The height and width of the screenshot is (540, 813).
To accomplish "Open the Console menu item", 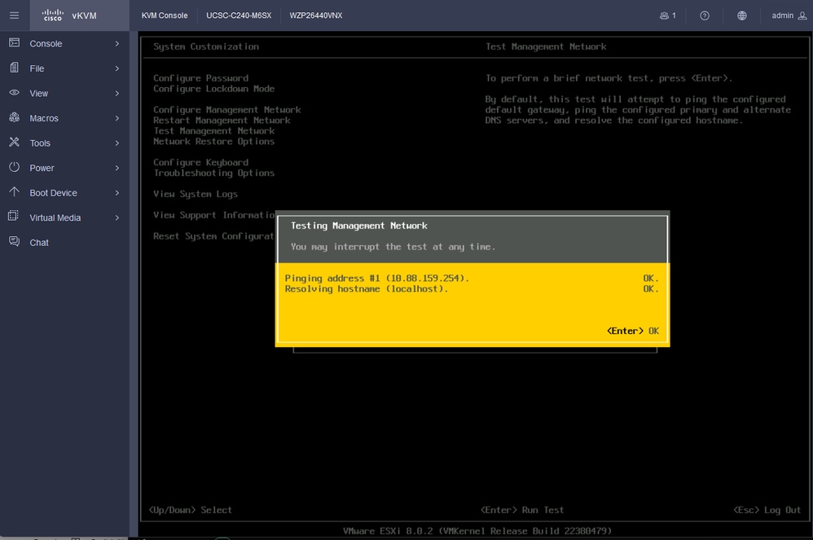I will point(64,43).
